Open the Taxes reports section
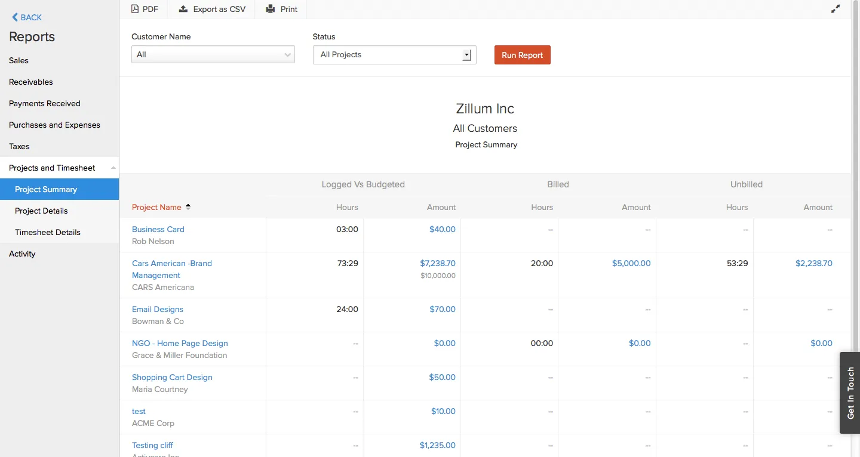 pyautogui.click(x=19, y=146)
